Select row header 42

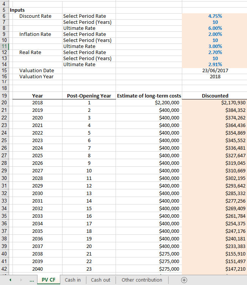coord(4,269)
